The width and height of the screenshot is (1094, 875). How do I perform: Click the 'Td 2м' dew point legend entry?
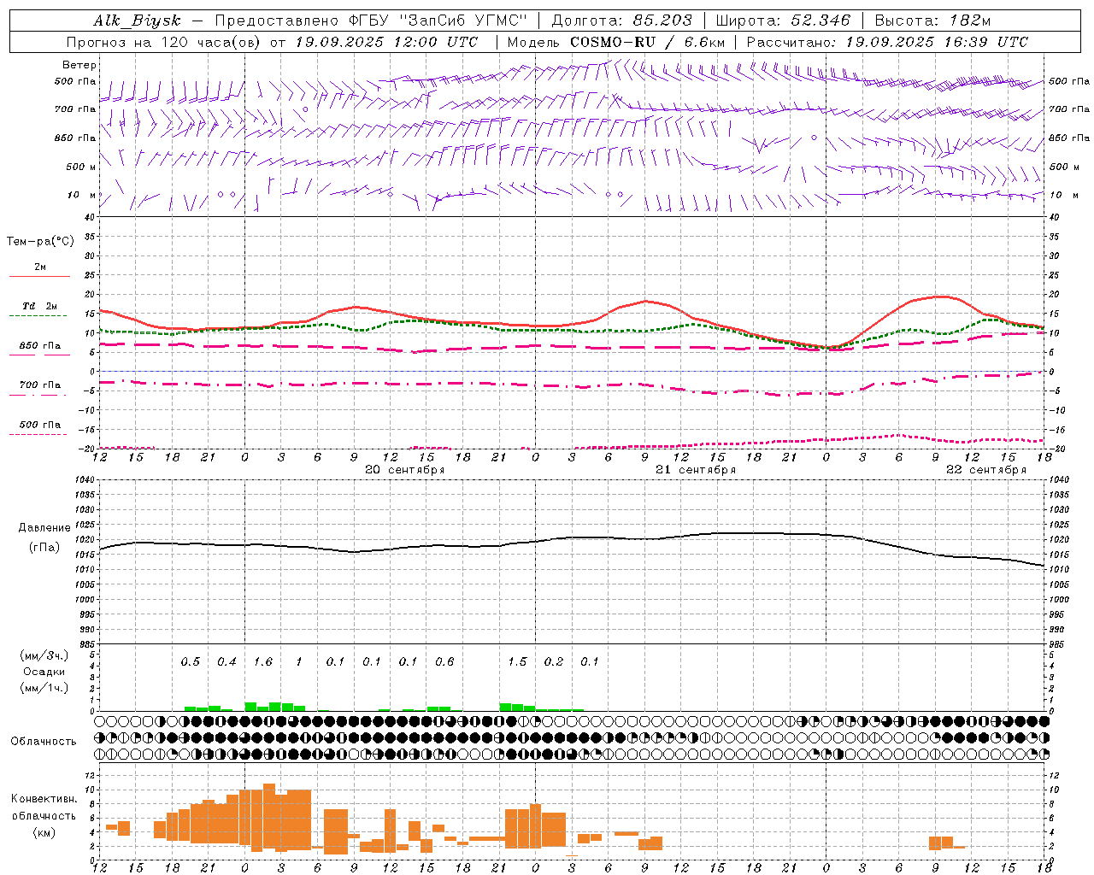point(39,306)
